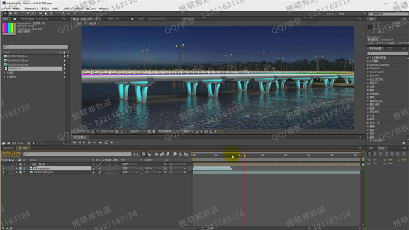Select the Horizontal Type tool
This screenshot has width=409, height=230.
[x=51, y=14]
